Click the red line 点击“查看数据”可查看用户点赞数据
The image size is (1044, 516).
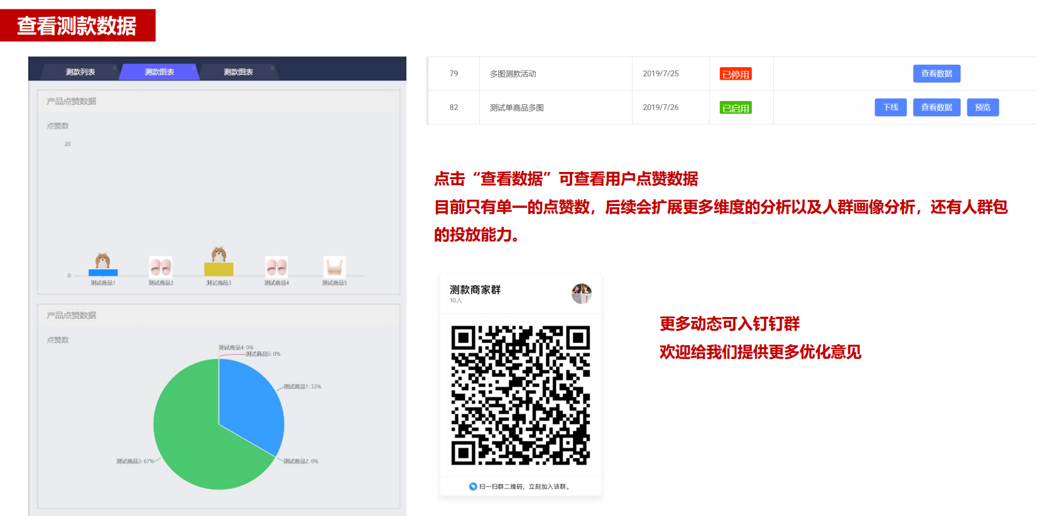pos(566,179)
